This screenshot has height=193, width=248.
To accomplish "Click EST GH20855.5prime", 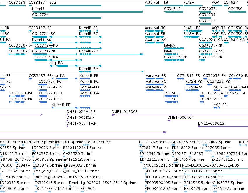I will pos(187,142).
